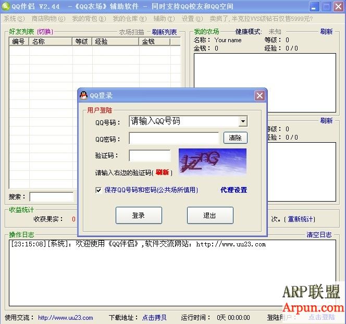Click the 'Your name' farm name text
This screenshot has width=346, height=324.
tap(228, 40)
